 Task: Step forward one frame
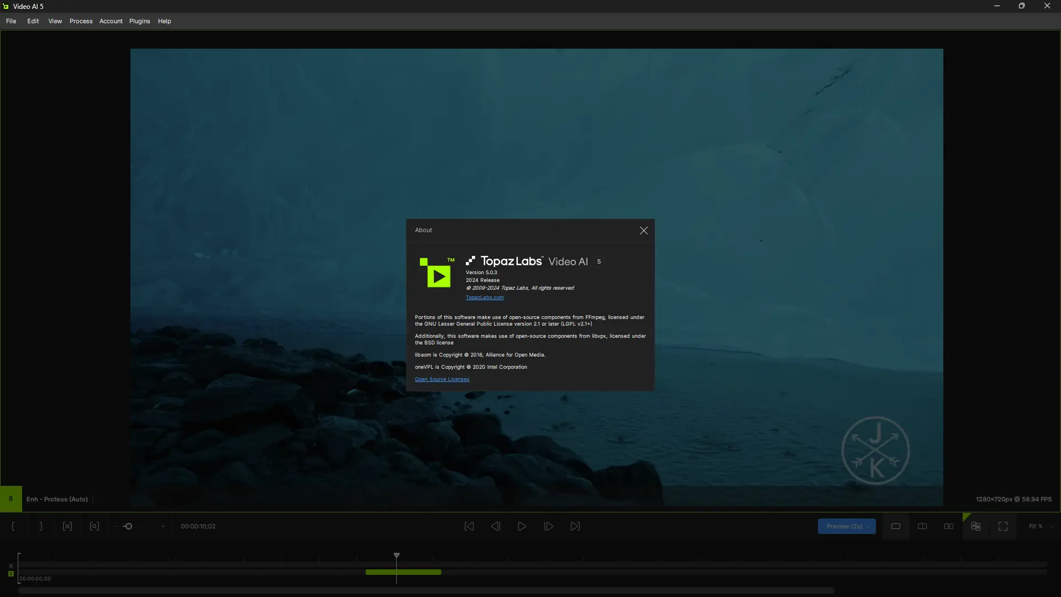tap(549, 526)
